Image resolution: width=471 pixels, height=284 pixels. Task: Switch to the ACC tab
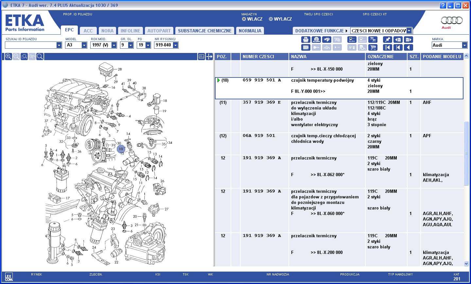(x=88, y=31)
